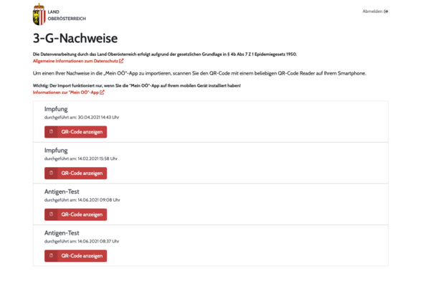This screenshot has height=287, width=421.
Task: Select the Impfung 30.04.2021 card title
Action: 56,109
